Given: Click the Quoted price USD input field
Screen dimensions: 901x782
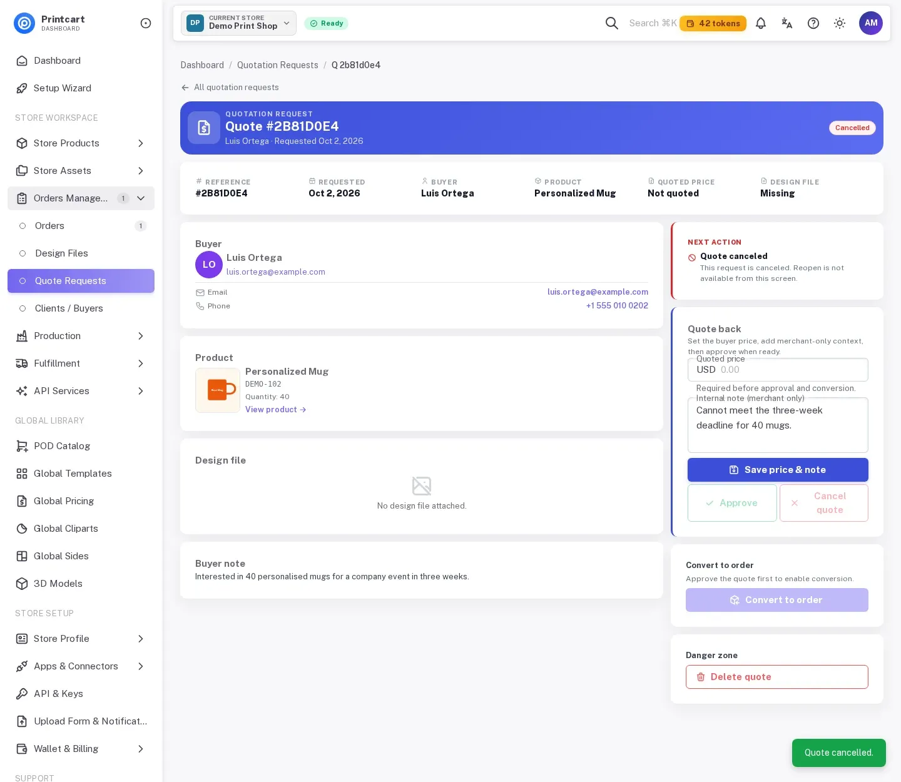Looking at the screenshot, I should (x=778, y=370).
